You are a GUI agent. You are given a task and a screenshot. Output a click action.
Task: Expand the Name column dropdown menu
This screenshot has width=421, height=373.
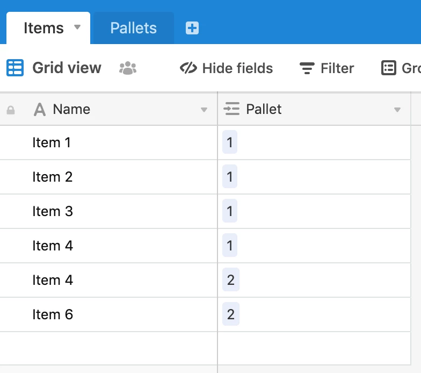[204, 110]
